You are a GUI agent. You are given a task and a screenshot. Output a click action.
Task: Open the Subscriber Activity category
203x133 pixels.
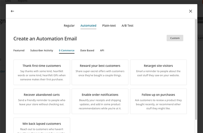coord(42,51)
